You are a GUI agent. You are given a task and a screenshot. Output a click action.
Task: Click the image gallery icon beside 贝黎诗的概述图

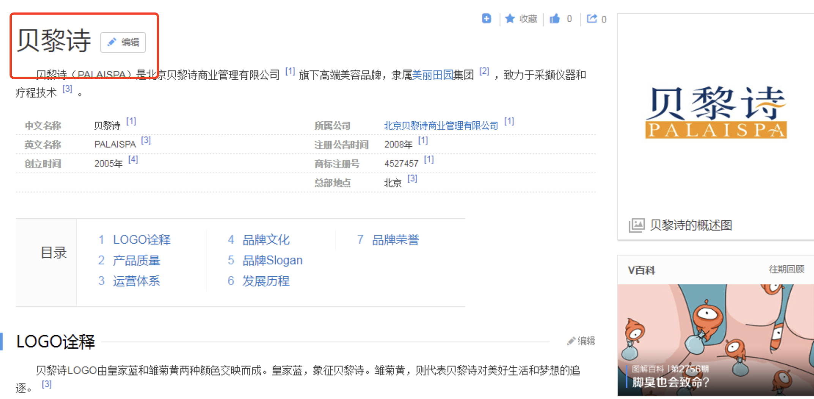pyautogui.click(x=636, y=225)
